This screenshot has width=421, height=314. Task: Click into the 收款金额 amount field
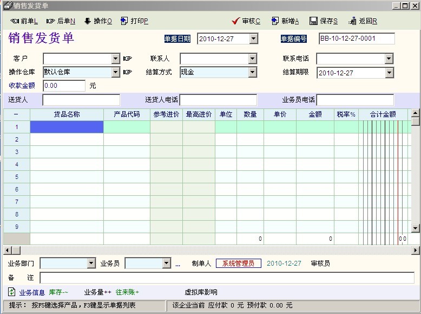click(x=63, y=86)
